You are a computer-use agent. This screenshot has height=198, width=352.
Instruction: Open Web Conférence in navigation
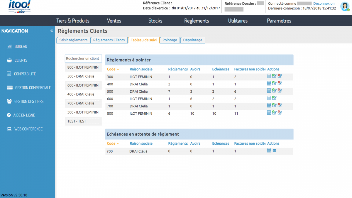25,129
